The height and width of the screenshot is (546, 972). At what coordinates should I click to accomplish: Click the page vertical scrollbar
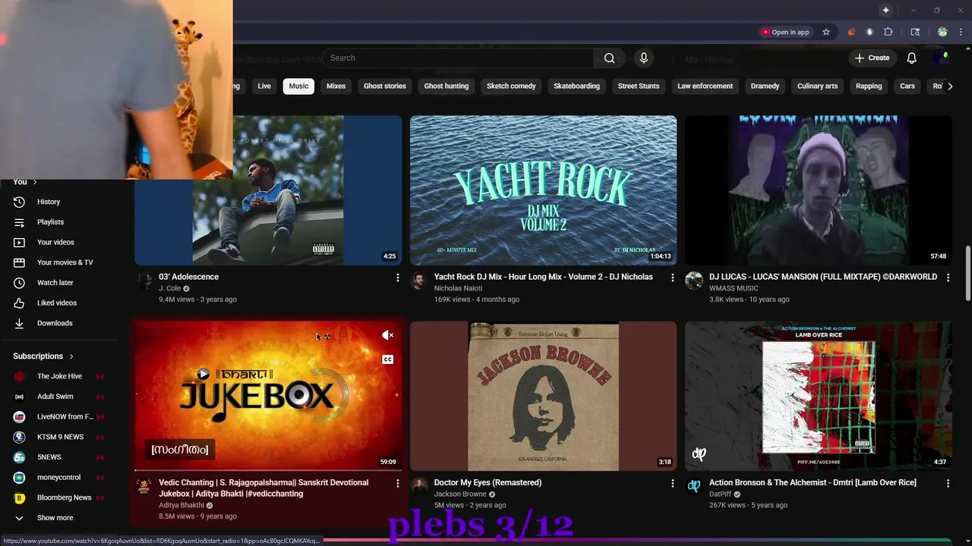click(x=967, y=273)
